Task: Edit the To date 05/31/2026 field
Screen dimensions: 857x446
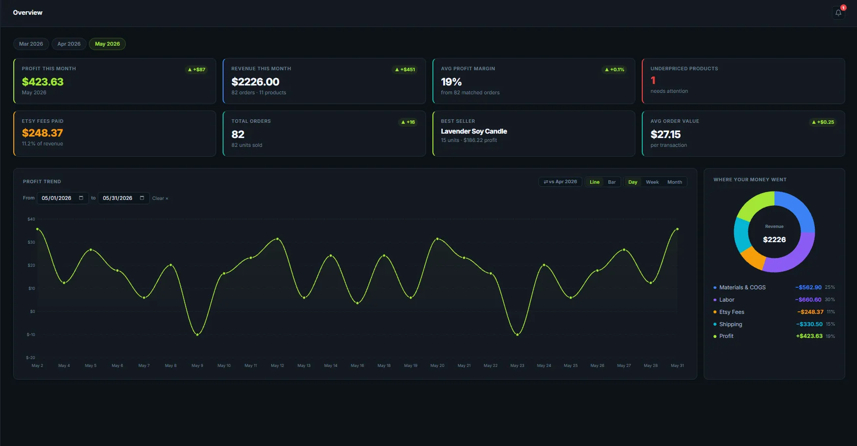Action: point(124,198)
